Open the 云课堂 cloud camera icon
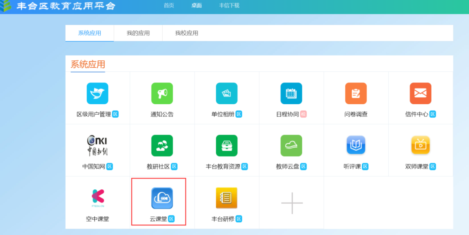This screenshot has width=469, height=235. 162,198
